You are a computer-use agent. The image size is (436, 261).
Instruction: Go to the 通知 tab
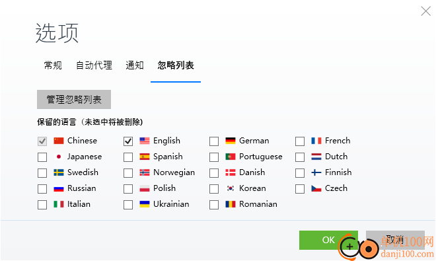click(x=135, y=65)
